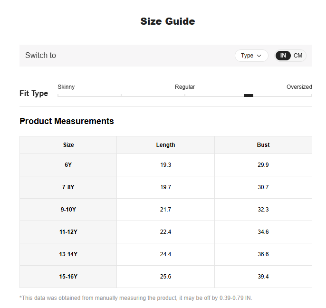Click the 39.4 bust value
The image size is (326, 308).
coord(263,277)
